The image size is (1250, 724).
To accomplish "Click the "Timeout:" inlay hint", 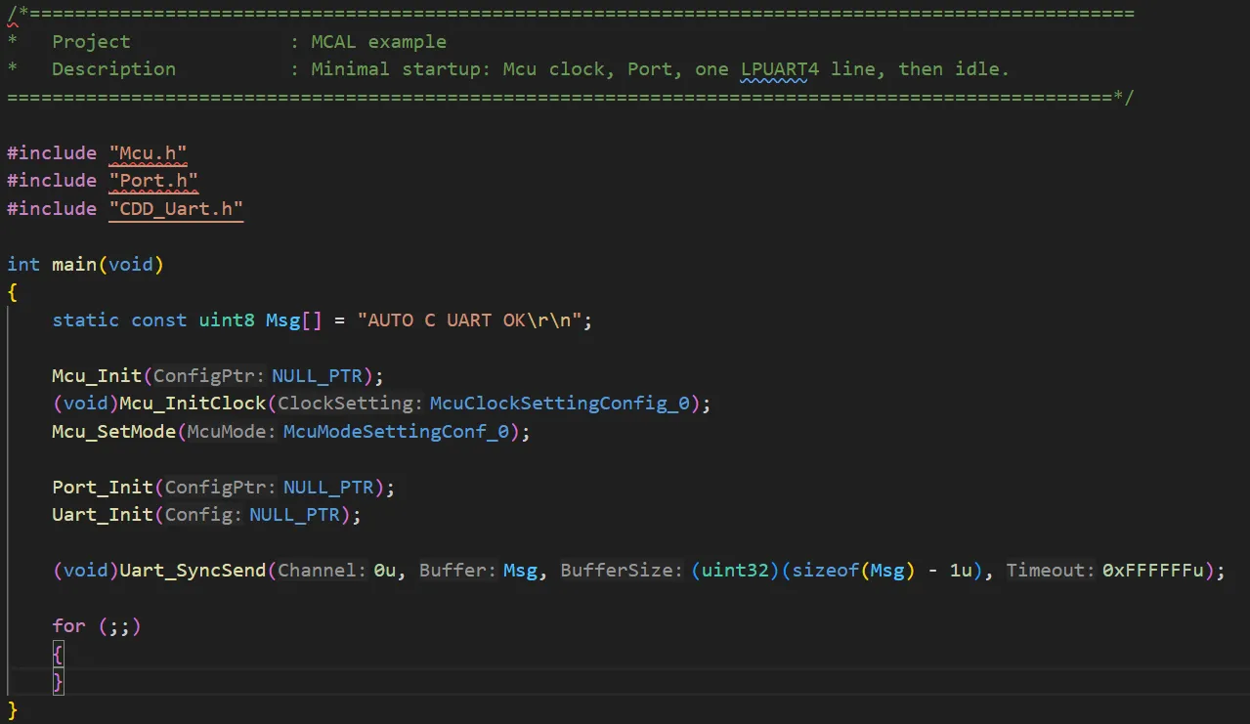I will click(1051, 571).
